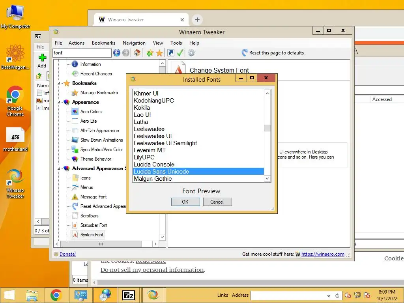This screenshot has width=404, height=303.
Task: Click the Add button in 7-Zip window
Action: (x=42, y=61)
